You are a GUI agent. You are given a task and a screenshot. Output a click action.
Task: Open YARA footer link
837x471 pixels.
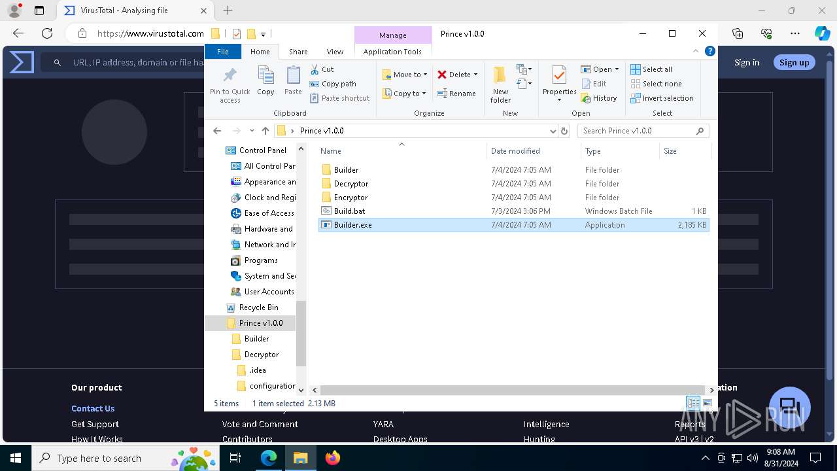tap(383, 424)
